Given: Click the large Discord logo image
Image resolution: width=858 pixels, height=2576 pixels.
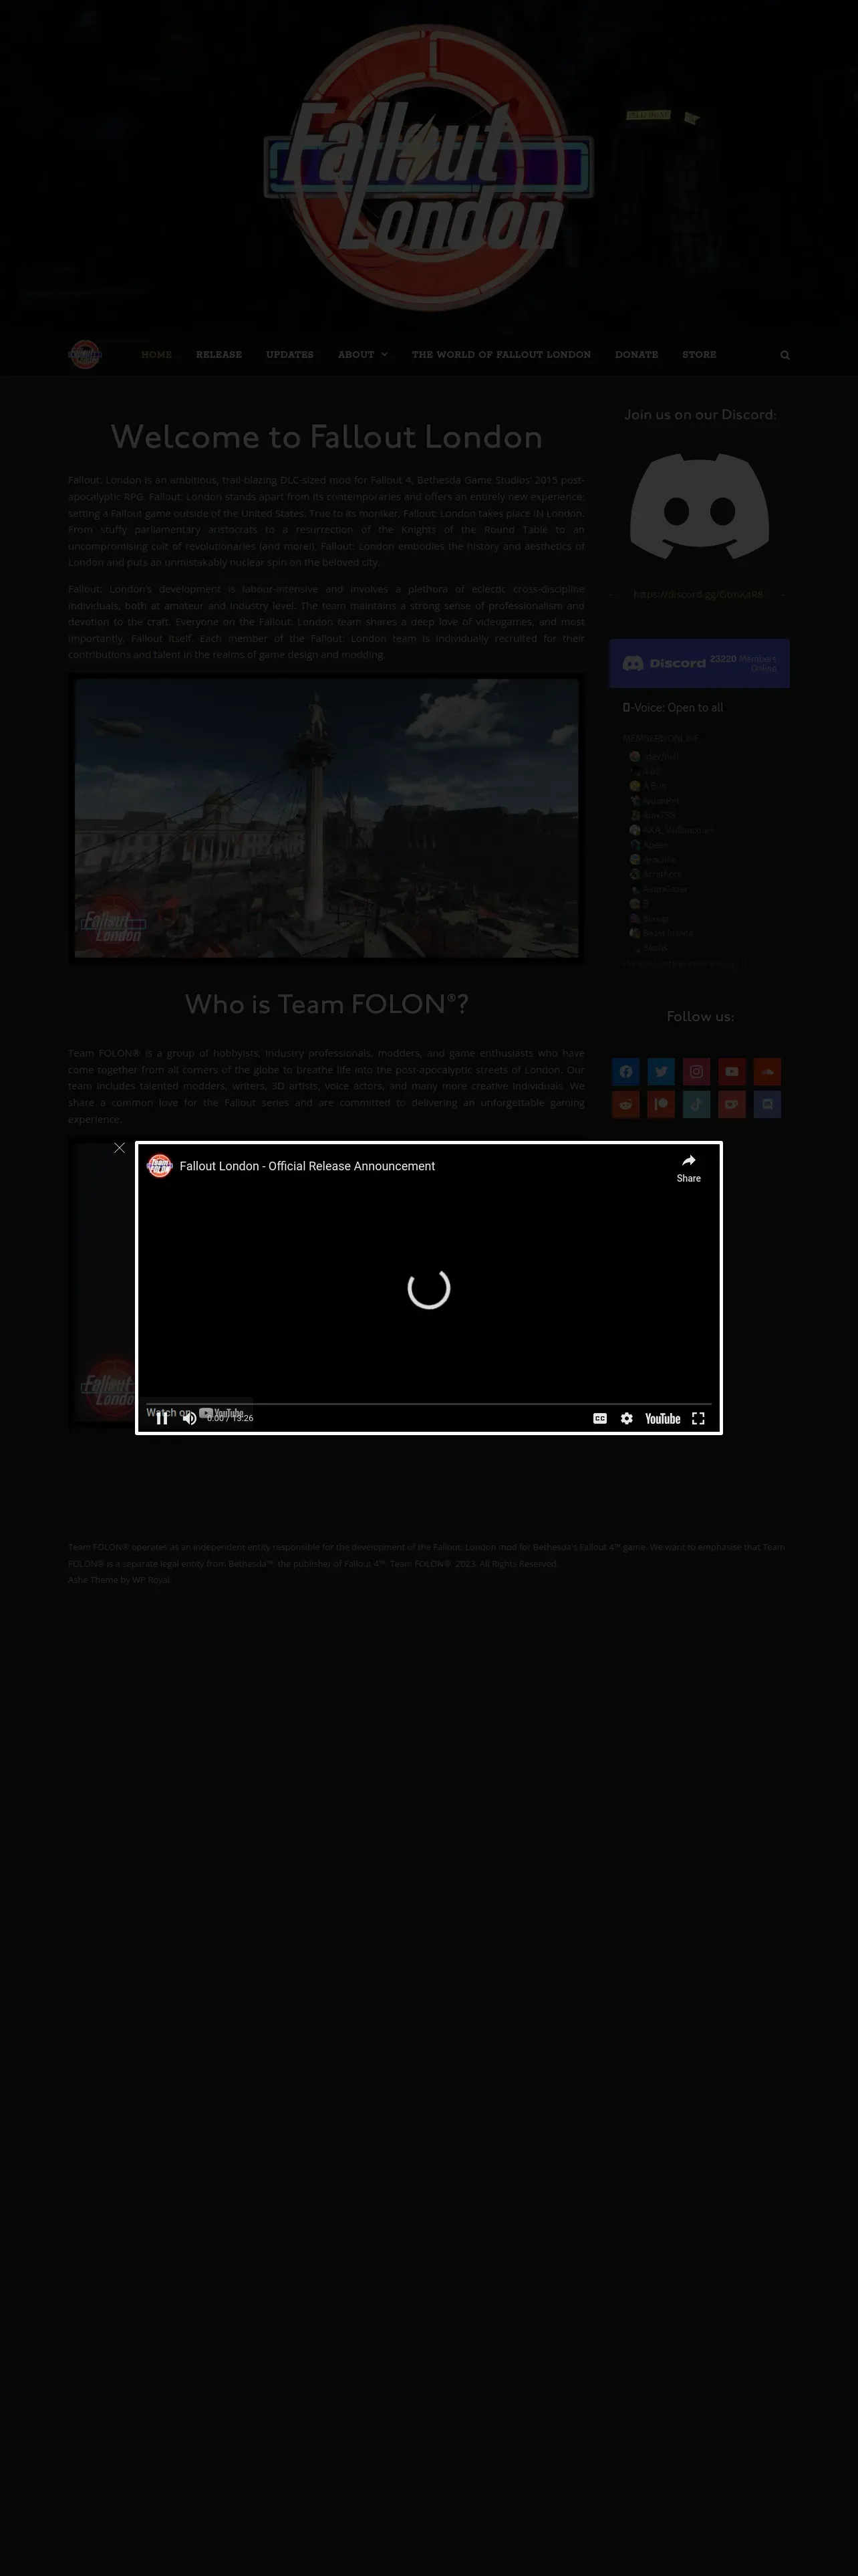Looking at the screenshot, I should pyautogui.click(x=699, y=506).
